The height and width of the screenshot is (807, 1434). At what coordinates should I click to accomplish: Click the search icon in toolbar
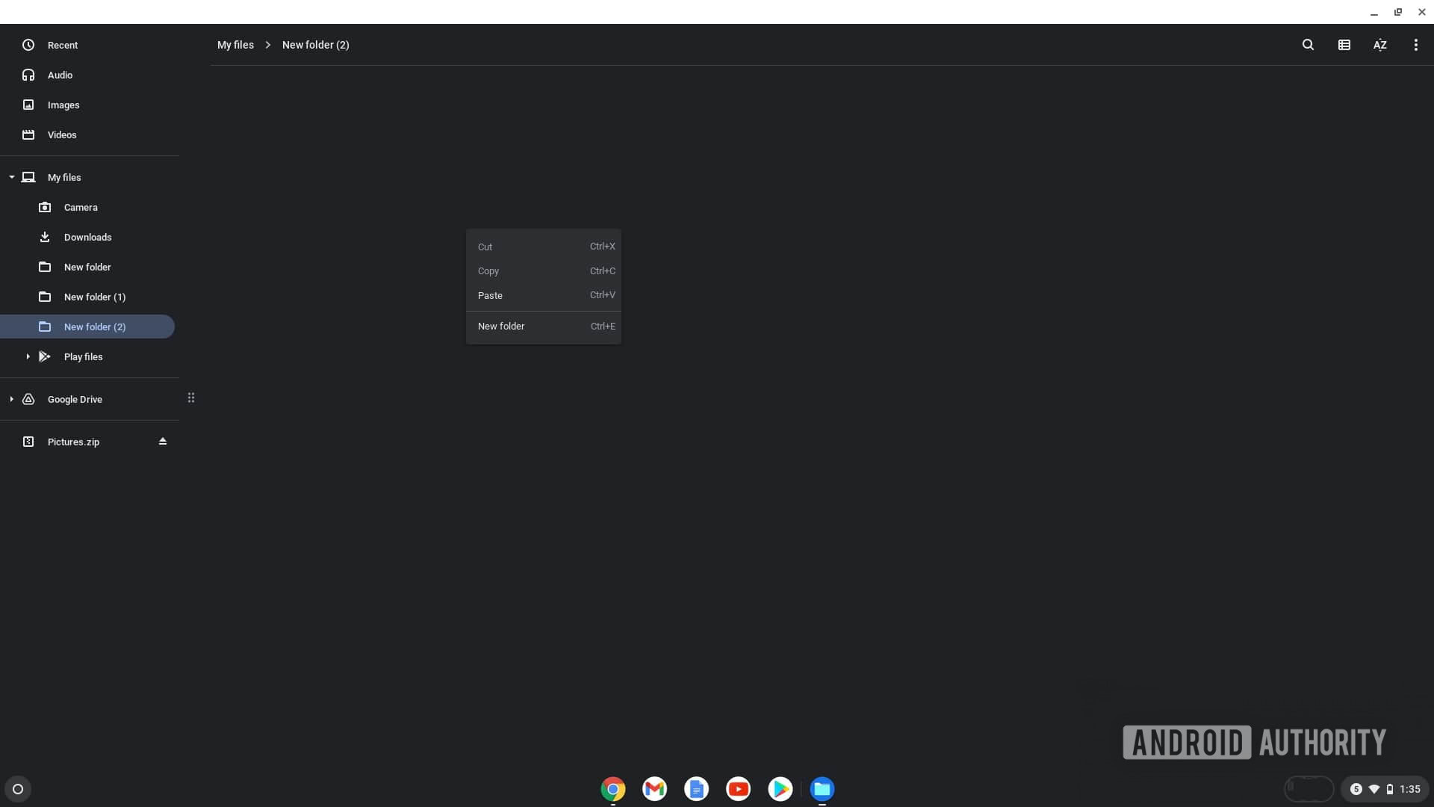tap(1308, 45)
